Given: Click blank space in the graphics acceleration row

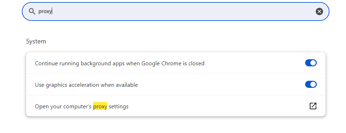Looking at the screenshot, I should pos(221,85).
